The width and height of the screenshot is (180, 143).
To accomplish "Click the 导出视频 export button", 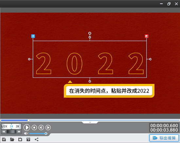I will [x=164, y=138].
